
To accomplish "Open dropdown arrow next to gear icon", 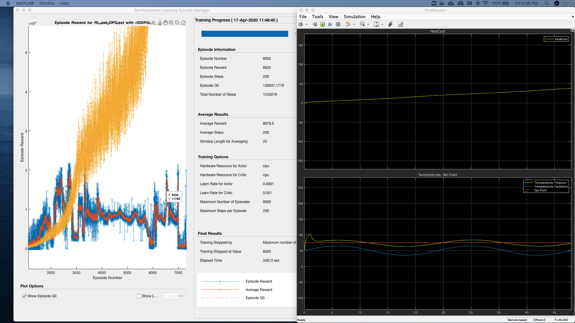I will click(x=306, y=25).
